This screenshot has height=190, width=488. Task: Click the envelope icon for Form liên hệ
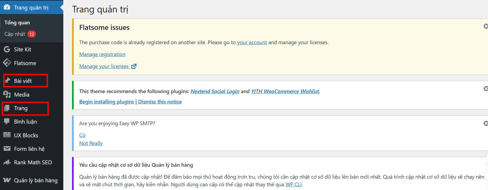(7, 149)
